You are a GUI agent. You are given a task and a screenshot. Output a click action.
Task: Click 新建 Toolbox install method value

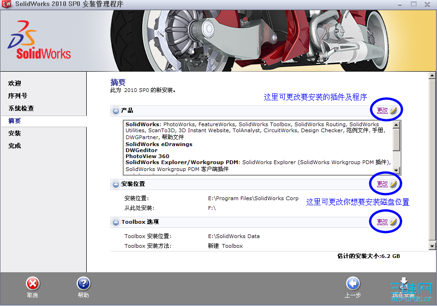[x=225, y=246]
